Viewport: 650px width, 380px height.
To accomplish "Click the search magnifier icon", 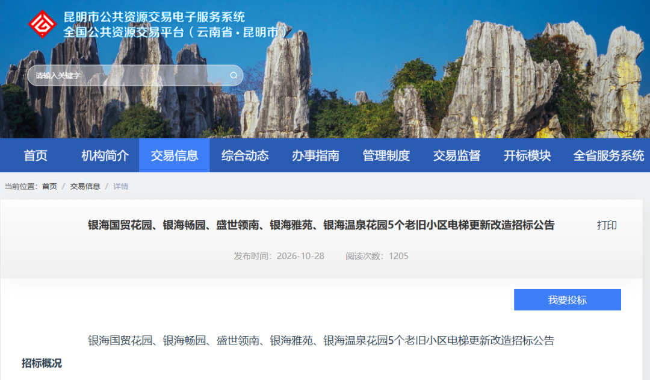I will [234, 75].
